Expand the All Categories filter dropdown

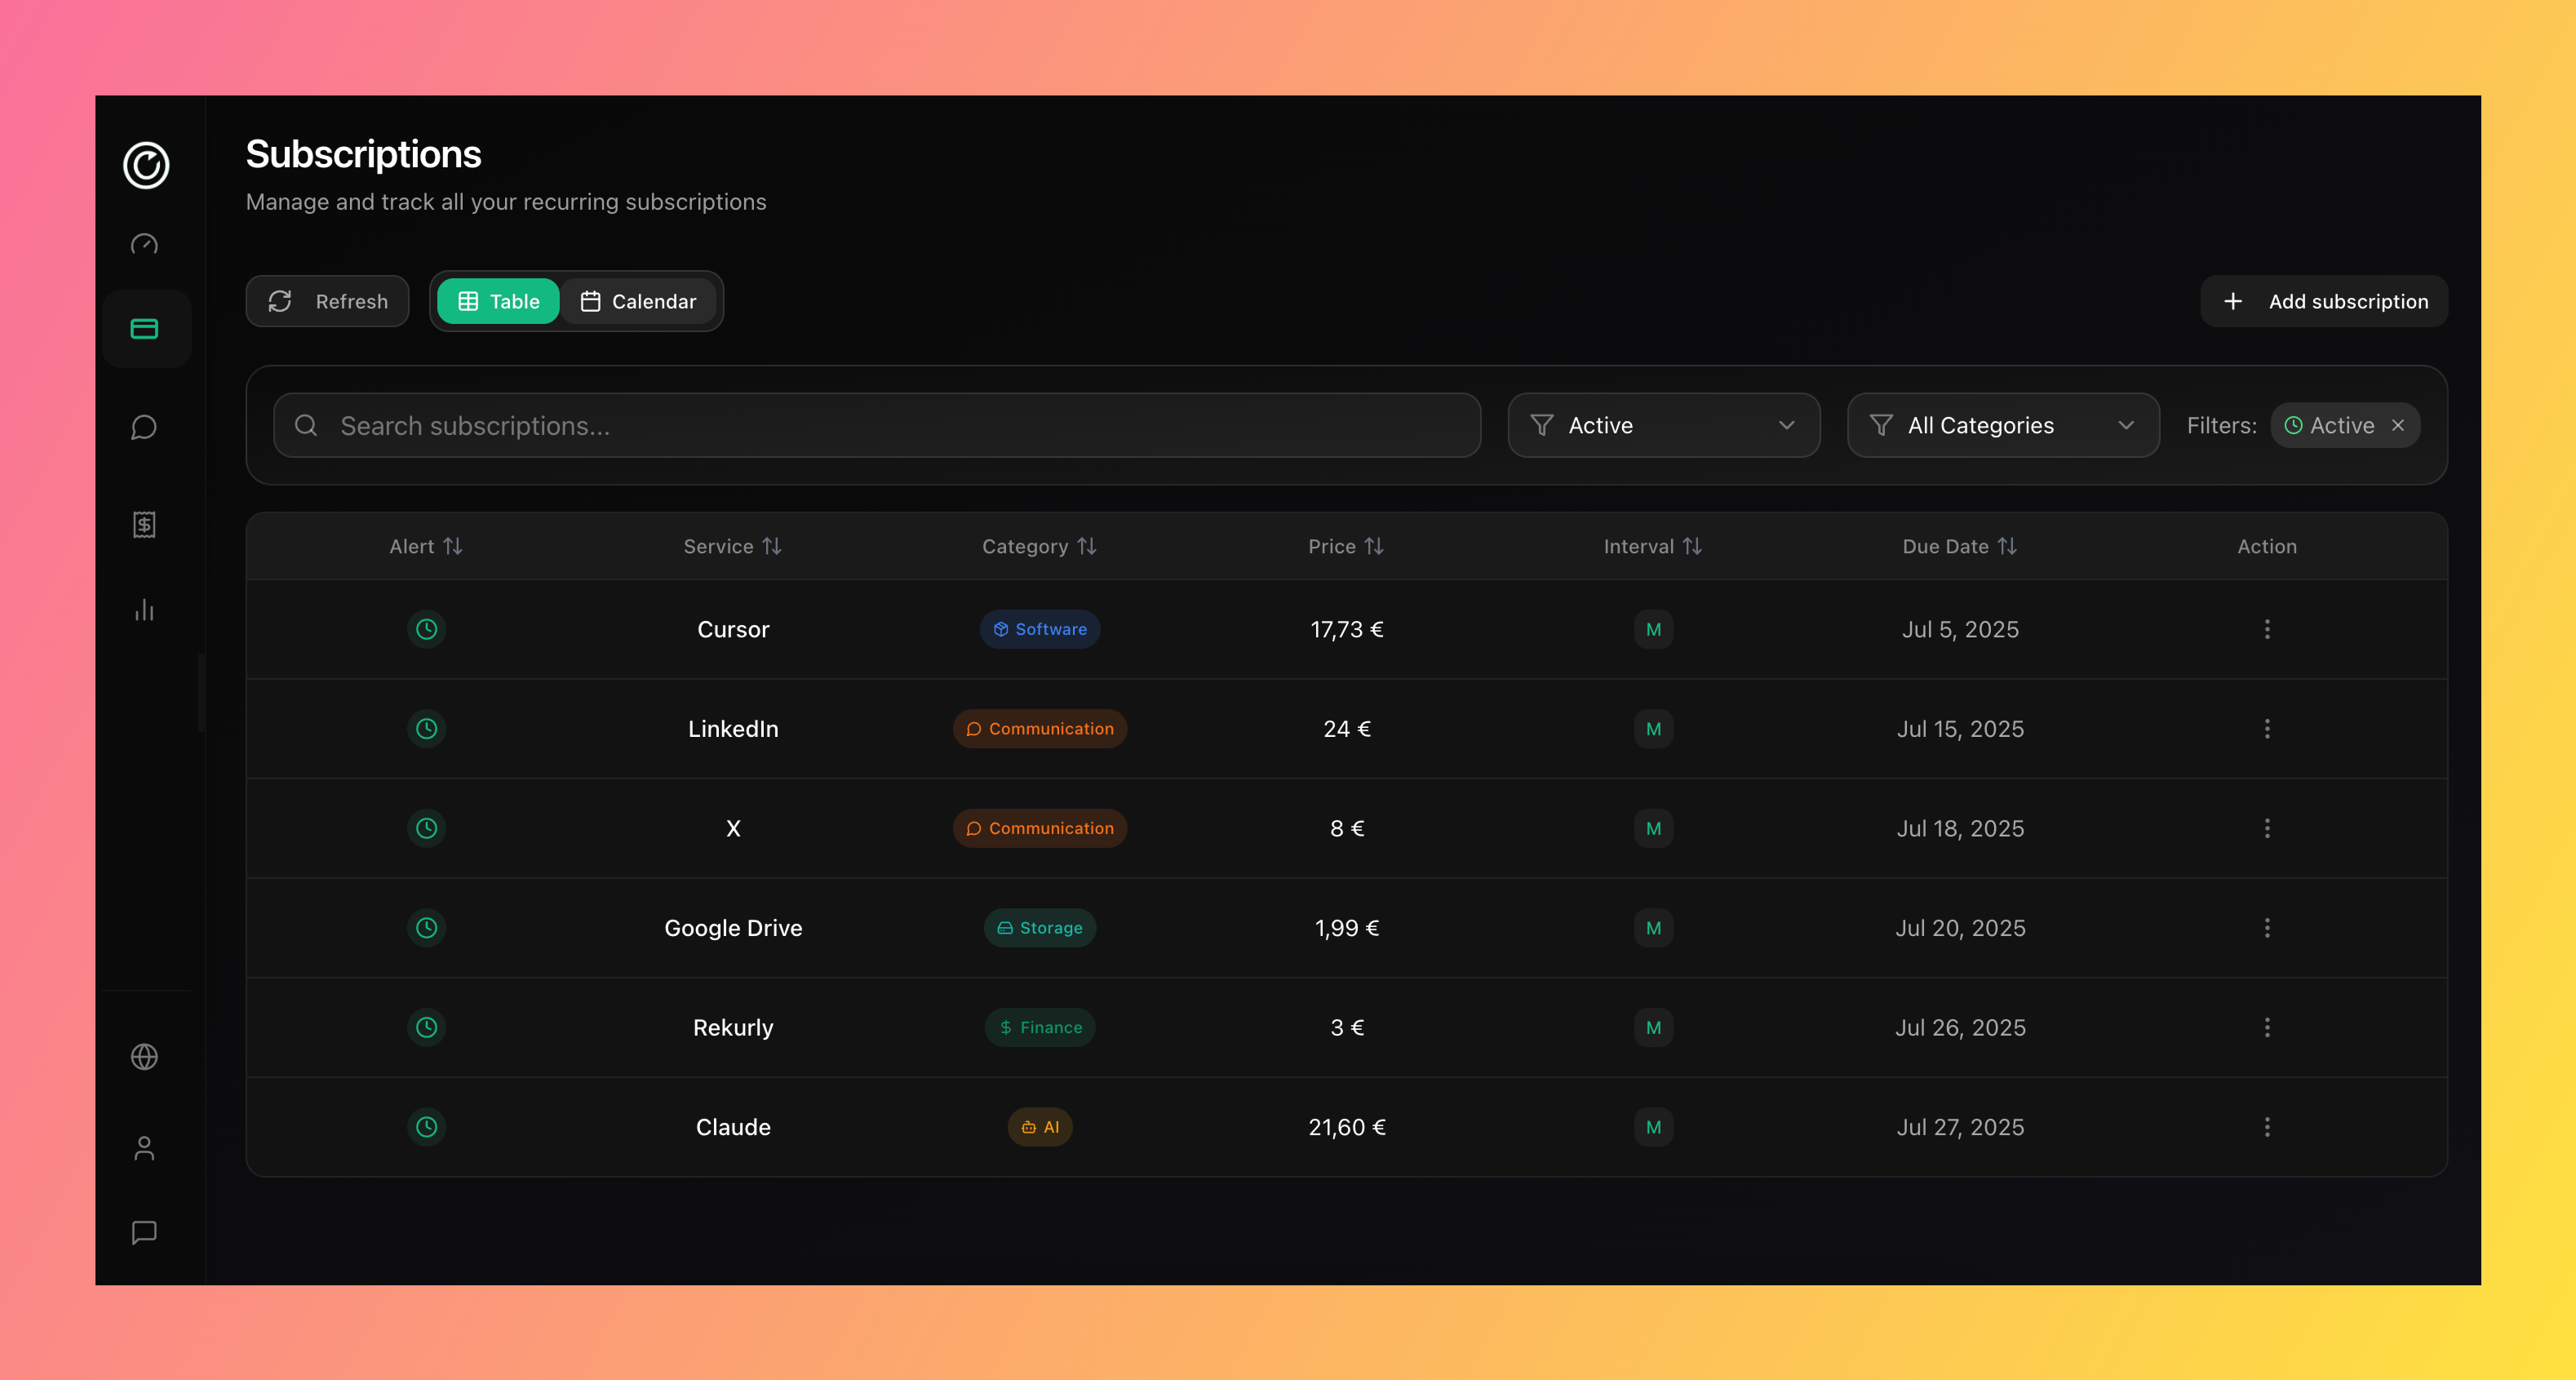click(2003, 426)
